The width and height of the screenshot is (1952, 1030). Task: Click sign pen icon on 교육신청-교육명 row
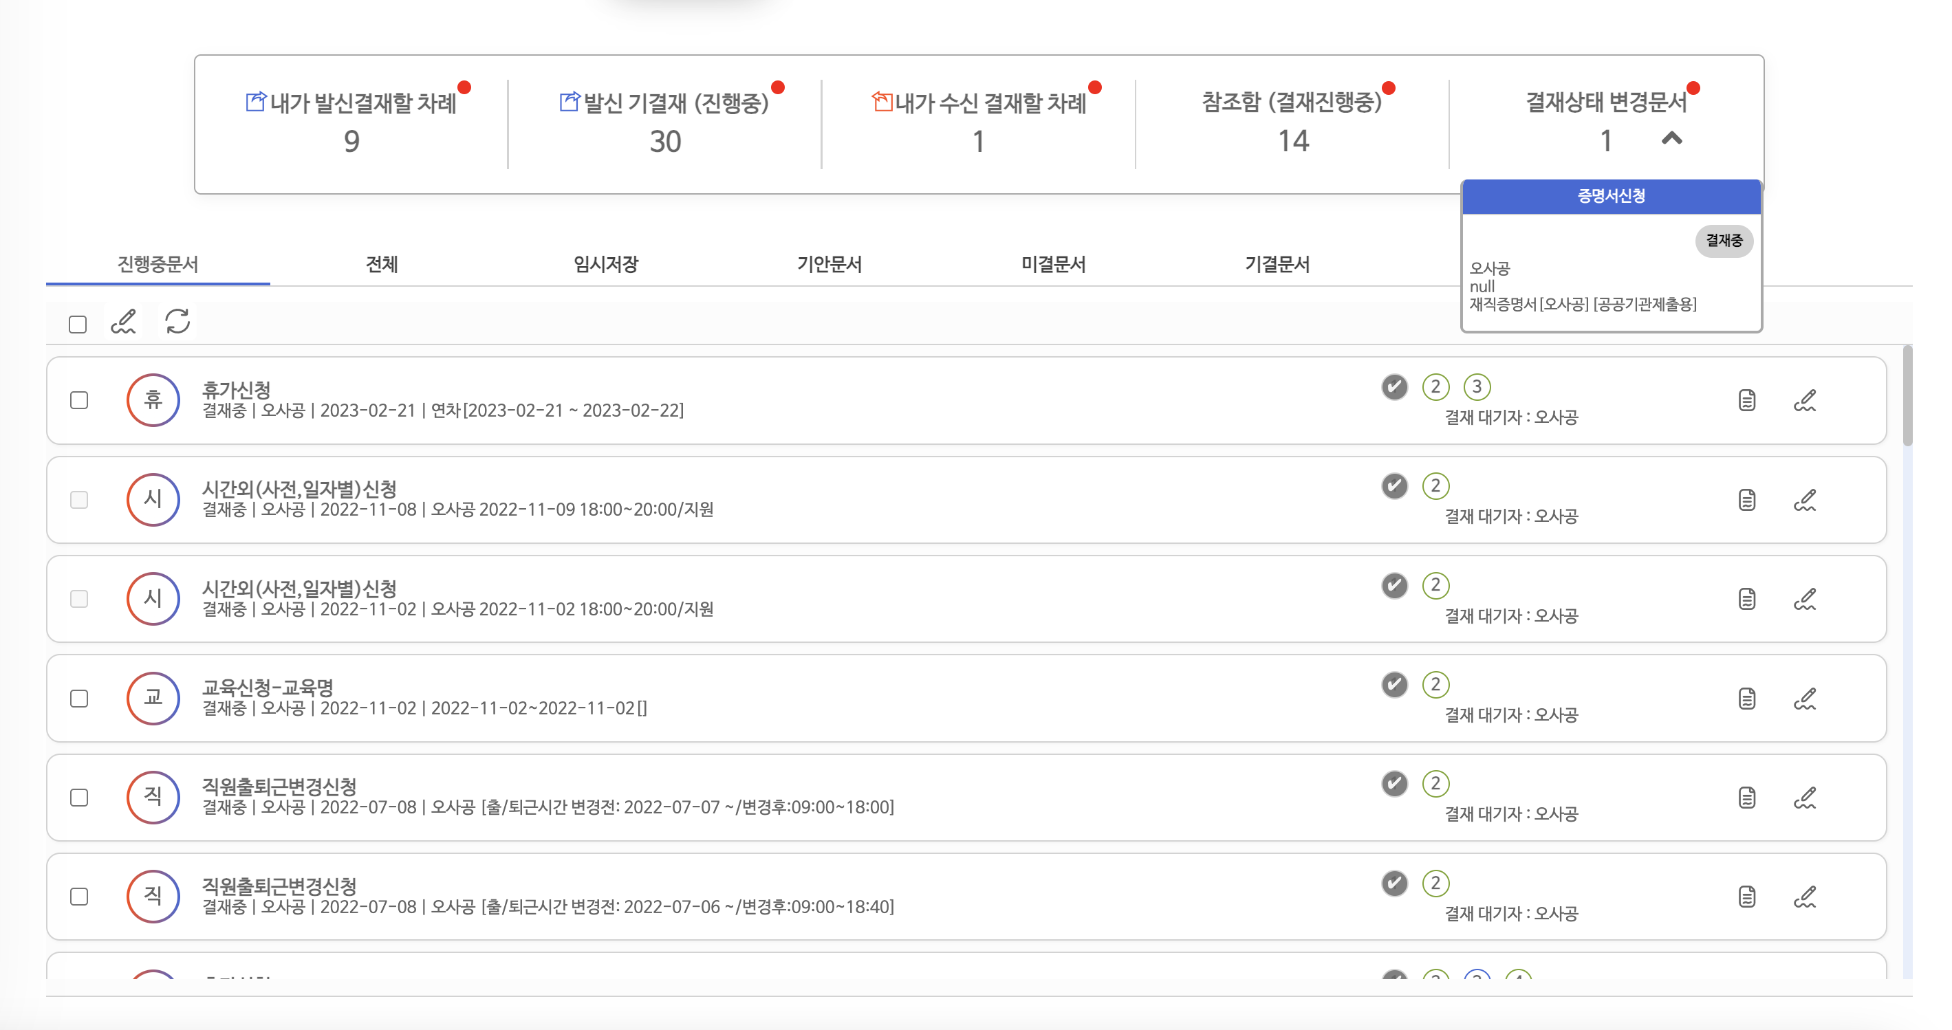[1805, 699]
